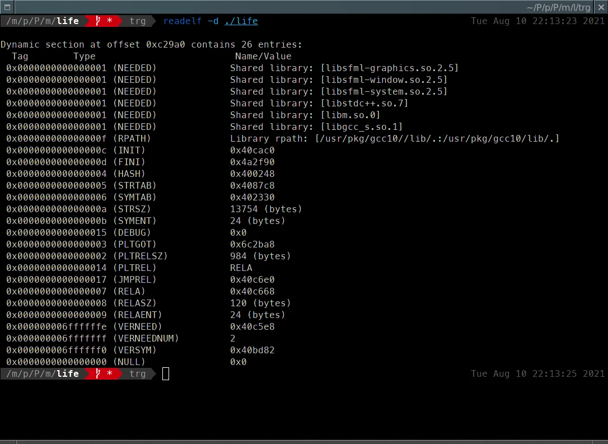Click the RPATH library path value
The width and height of the screenshot is (608, 444).
pos(437,139)
